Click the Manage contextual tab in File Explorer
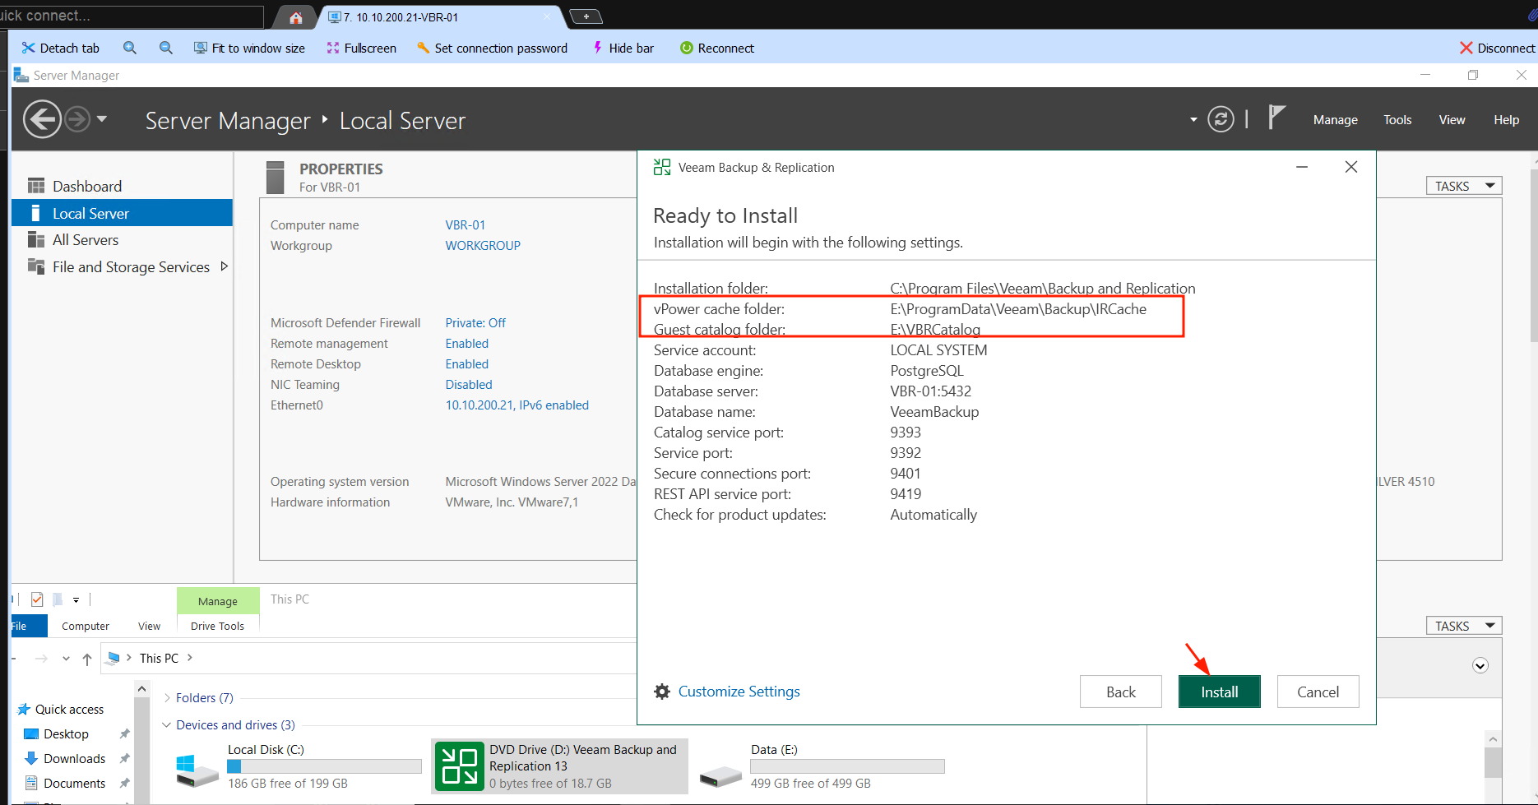 point(218,601)
